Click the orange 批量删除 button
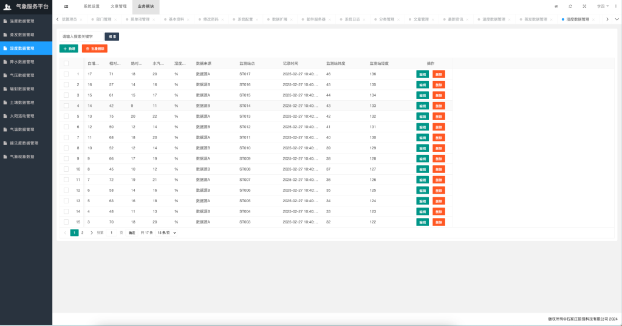This screenshot has height=326, width=622. 94,48
